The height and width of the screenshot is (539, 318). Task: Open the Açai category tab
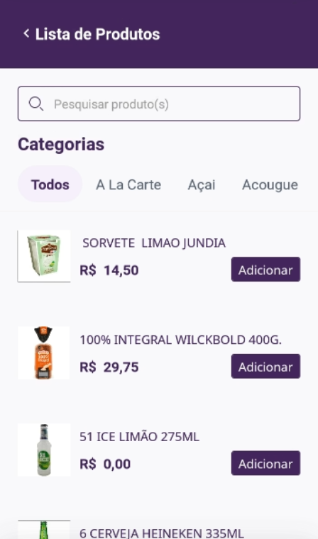click(202, 185)
